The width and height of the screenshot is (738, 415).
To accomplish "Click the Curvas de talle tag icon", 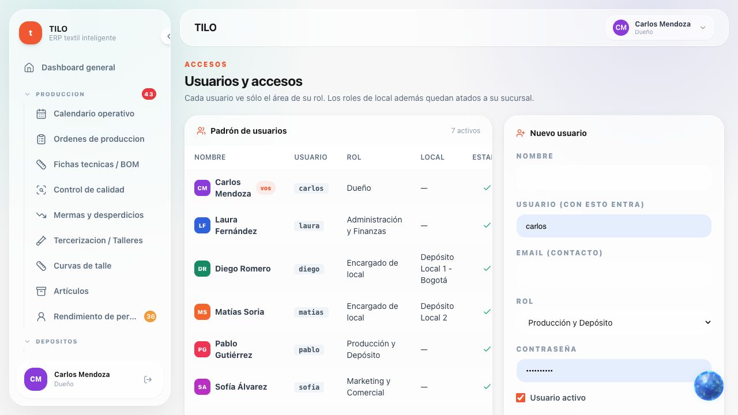I will [x=41, y=266].
